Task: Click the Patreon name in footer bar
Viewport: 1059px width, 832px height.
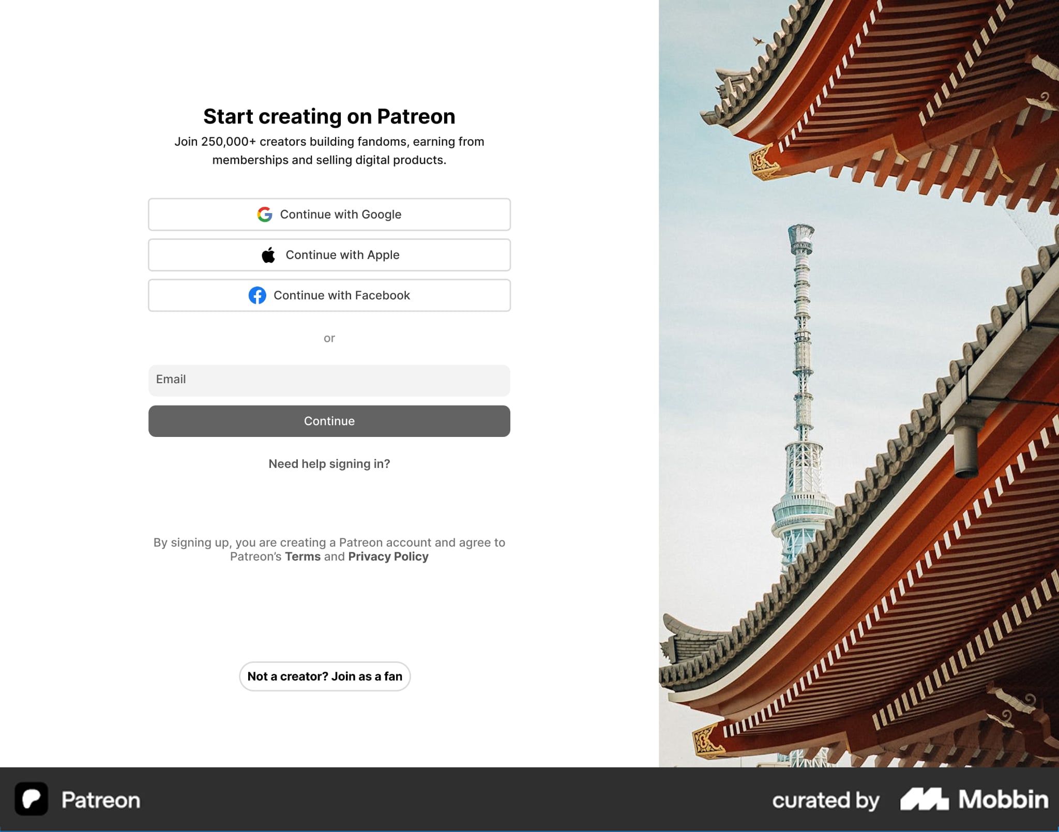Action: pos(101,800)
